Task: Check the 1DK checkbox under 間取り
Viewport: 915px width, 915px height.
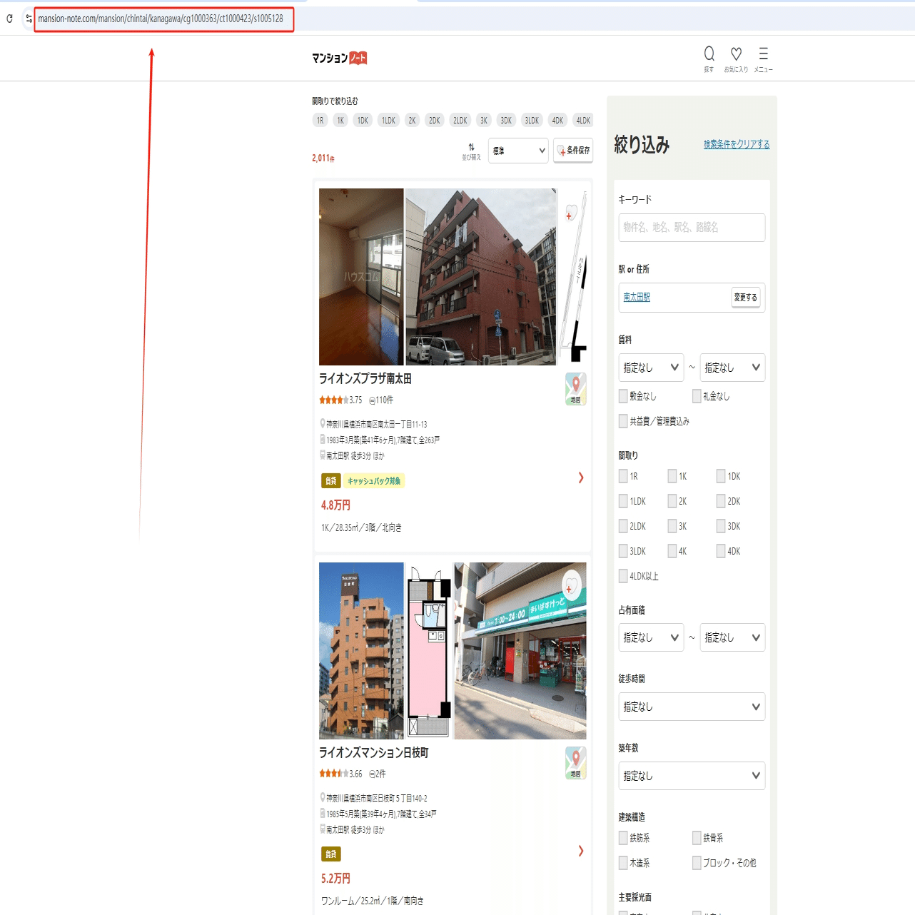Action: pyautogui.click(x=721, y=476)
